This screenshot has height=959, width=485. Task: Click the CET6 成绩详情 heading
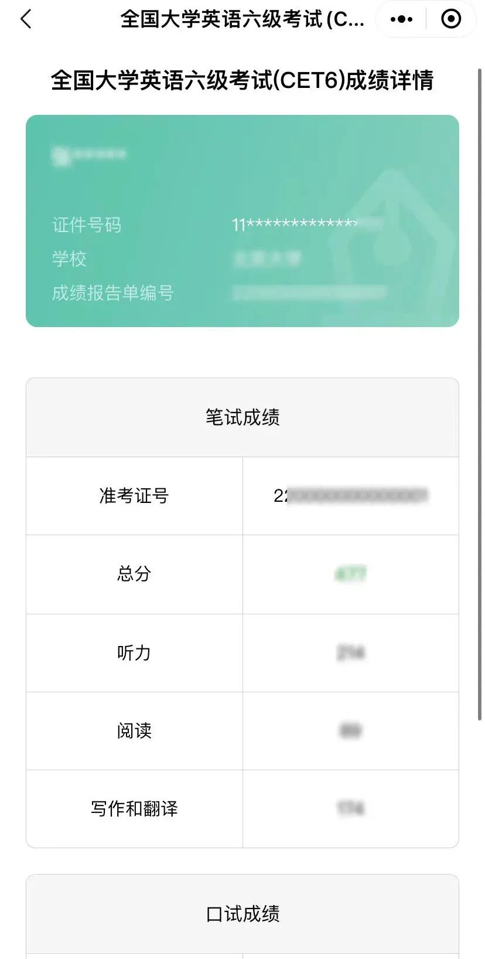coord(243,80)
